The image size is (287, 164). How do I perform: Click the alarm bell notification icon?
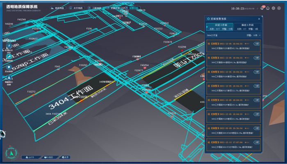262,8
